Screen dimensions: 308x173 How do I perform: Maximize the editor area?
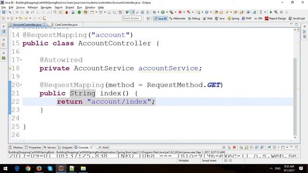point(296,25)
